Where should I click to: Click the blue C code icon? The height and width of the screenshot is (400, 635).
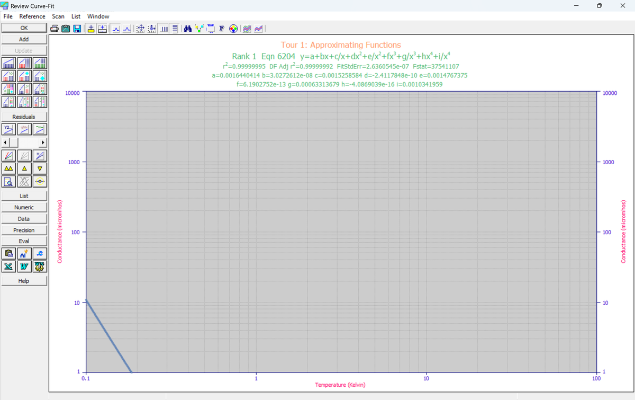(40, 253)
